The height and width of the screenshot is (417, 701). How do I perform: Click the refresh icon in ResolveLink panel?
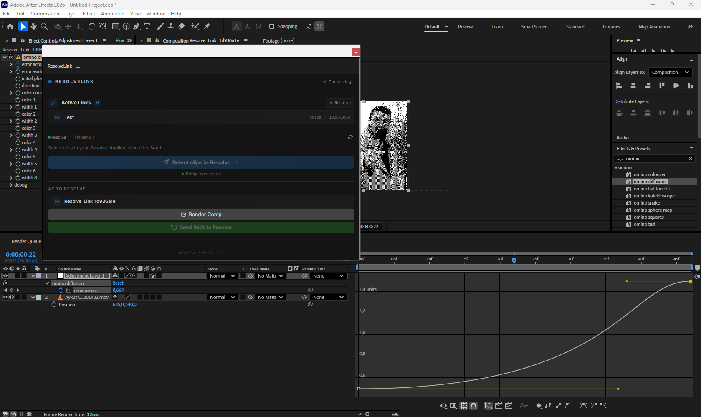coord(350,137)
